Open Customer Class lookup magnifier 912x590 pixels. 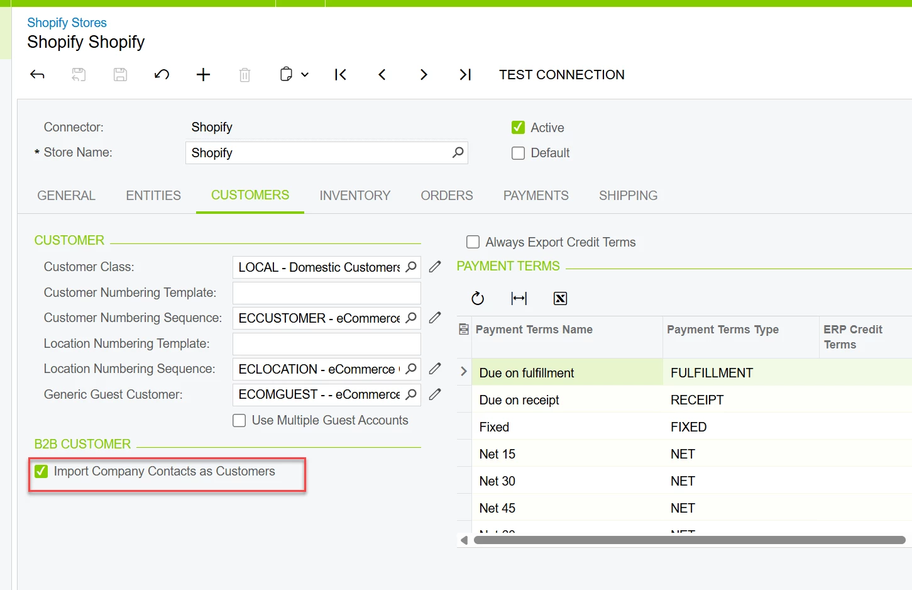tap(411, 267)
